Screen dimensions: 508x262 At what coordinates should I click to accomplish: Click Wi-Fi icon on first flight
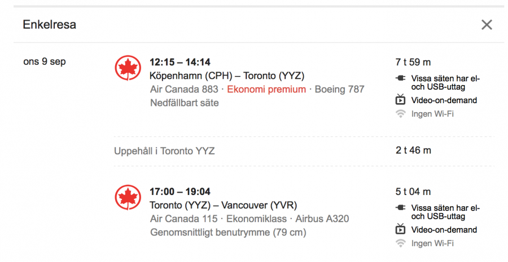[x=401, y=114]
